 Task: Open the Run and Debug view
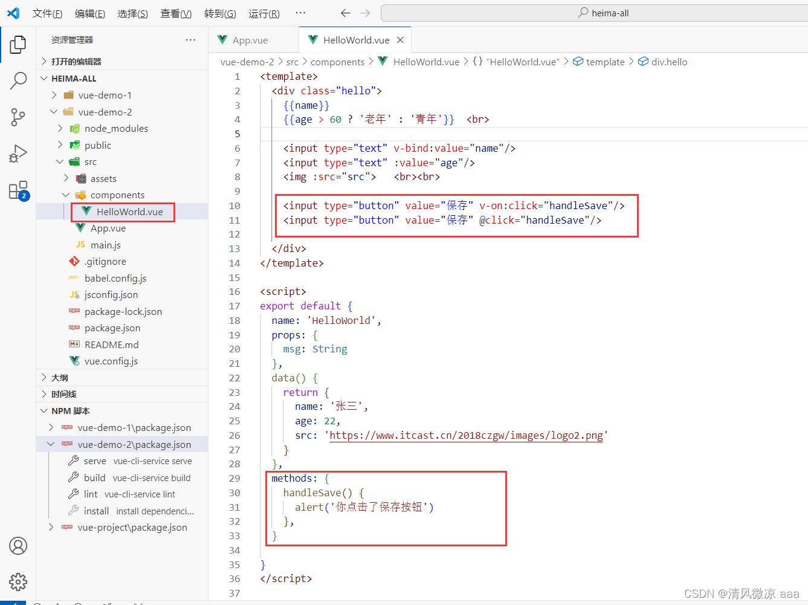coord(18,154)
